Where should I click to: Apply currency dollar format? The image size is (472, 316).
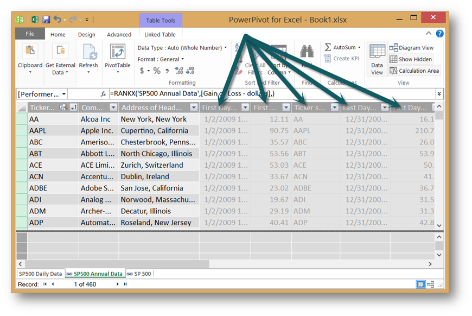point(142,71)
